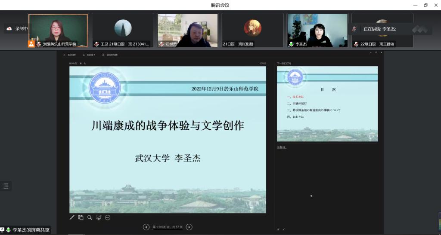The height and width of the screenshot is (235, 441).
Task: Restart the presentation timer
Action: point(85,64)
